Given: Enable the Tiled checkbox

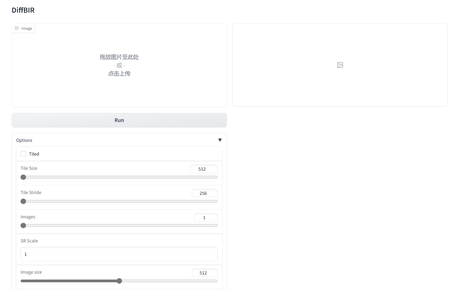Looking at the screenshot, I should pyautogui.click(x=23, y=154).
